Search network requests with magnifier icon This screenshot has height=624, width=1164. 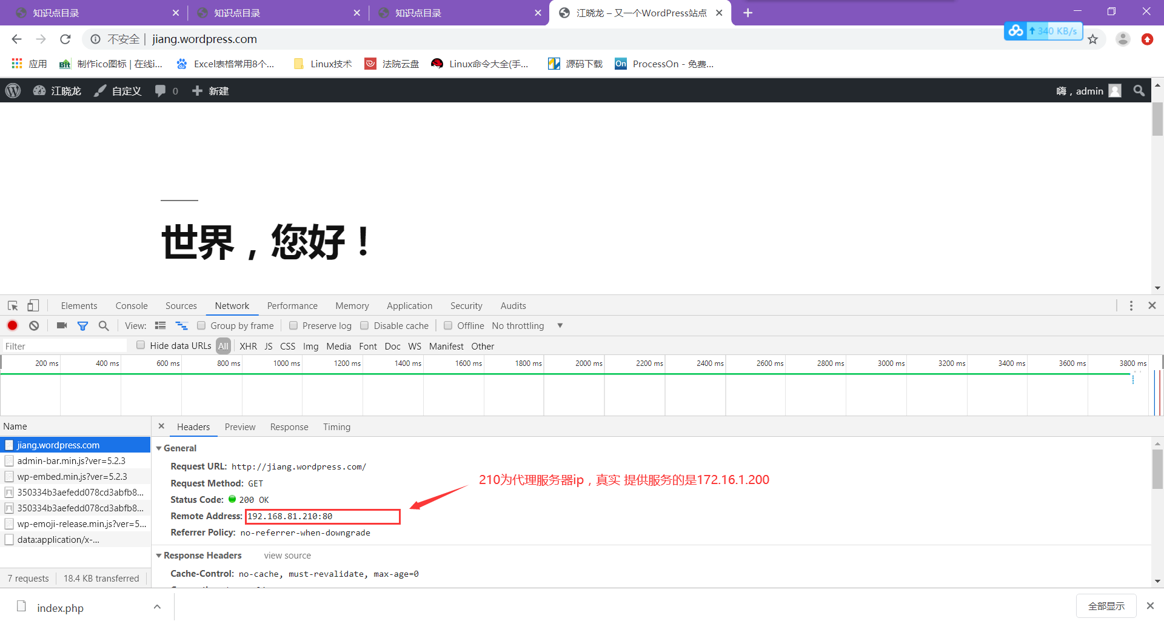click(x=104, y=325)
